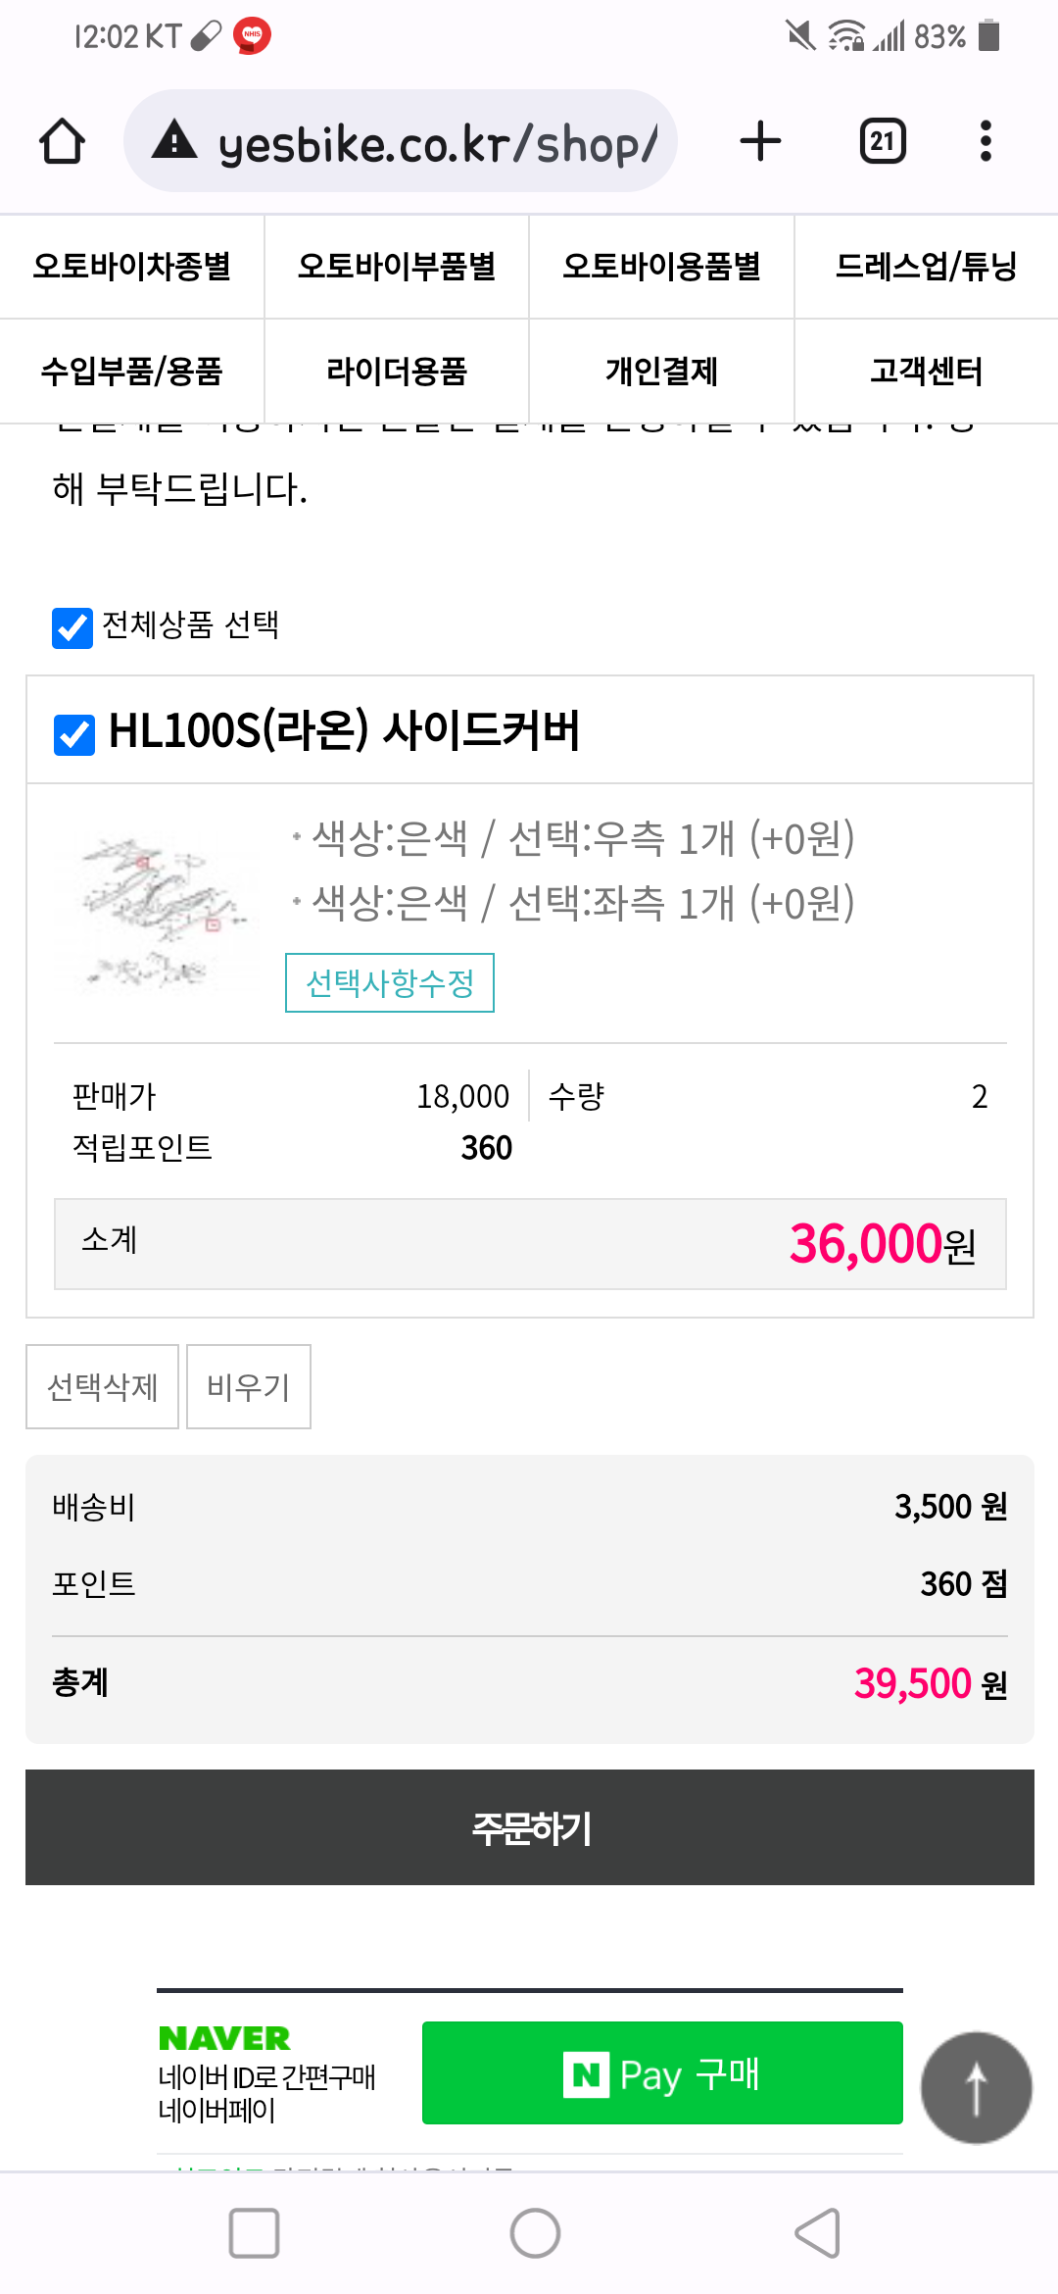Image resolution: width=1058 pixels, height=2294 pixels.
Task: Tap the 주문하기 order button
Action: (530, 1827)
